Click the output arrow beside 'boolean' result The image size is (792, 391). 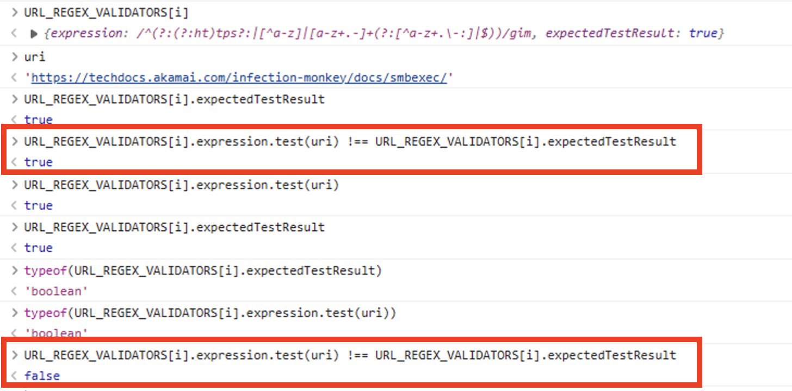click(x=14, y=291)
